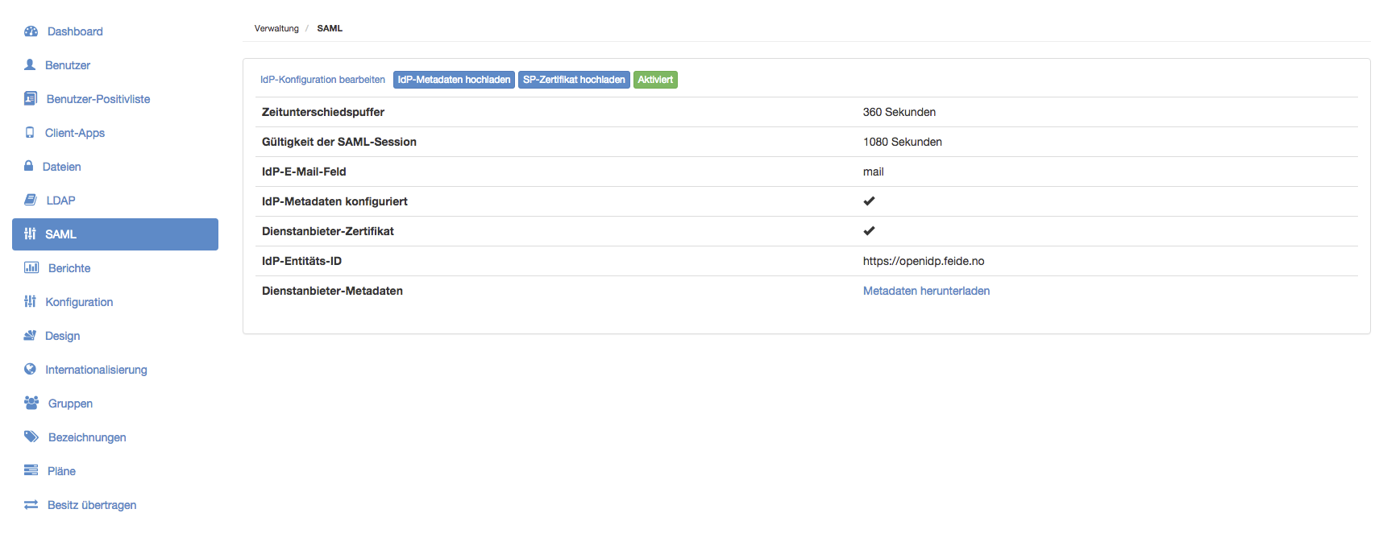
Task: Click Gültigkeit der SAML-Session label
Action: [339, 142]
